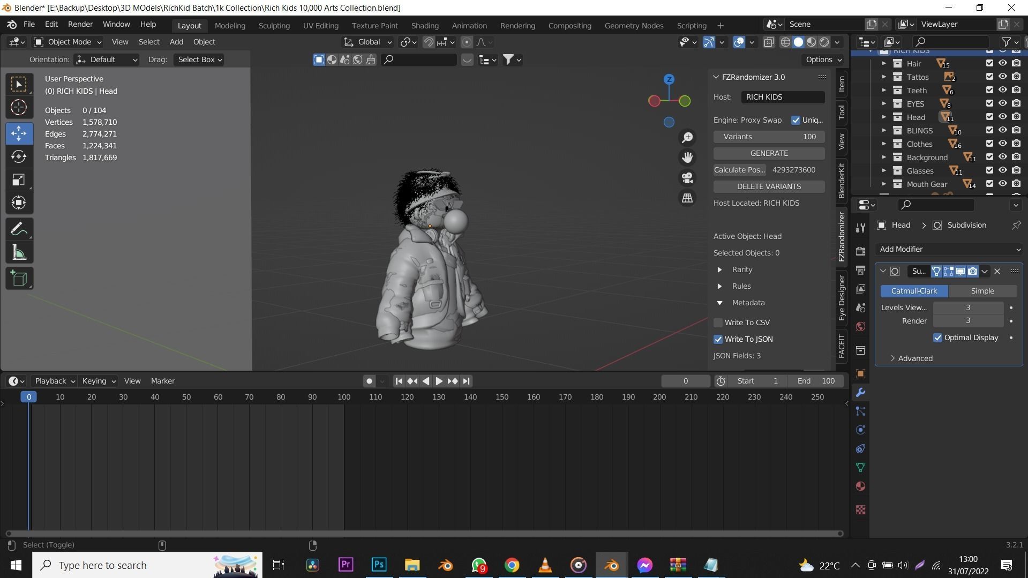The width and height of the screenshot is (1028, 578).
Task: Switch to the Geometry Nodes workspace
Action: [634, 25]
